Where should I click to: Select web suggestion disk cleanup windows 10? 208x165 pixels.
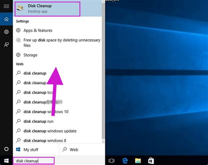(x=58, y=111)
